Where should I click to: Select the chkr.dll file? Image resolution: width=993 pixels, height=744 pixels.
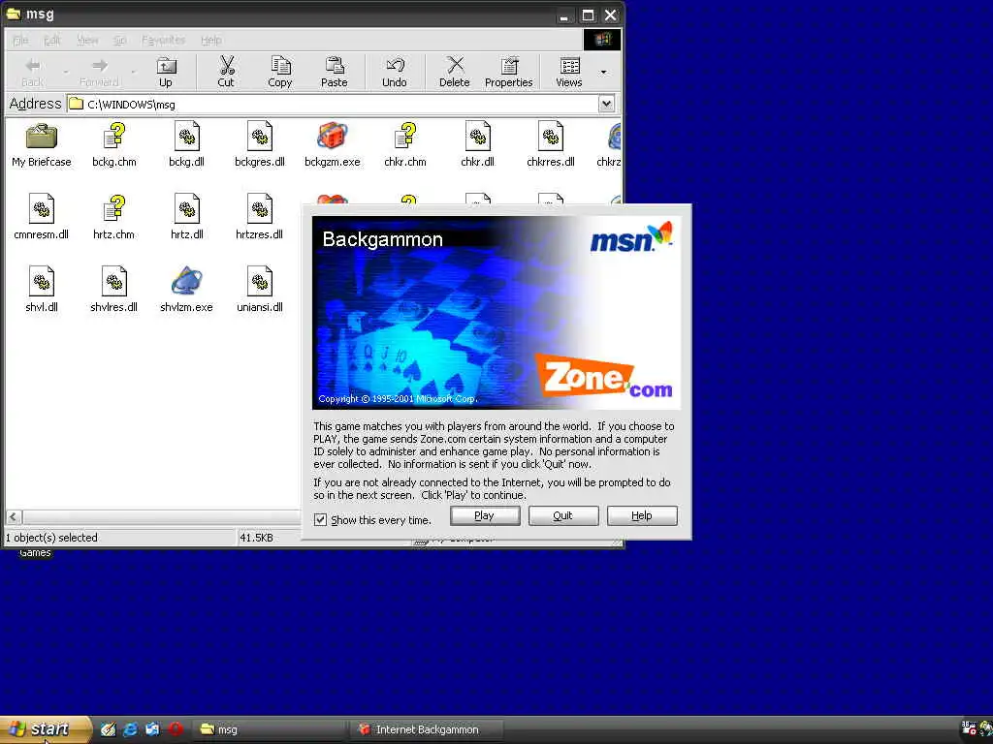tap(478, 145)
